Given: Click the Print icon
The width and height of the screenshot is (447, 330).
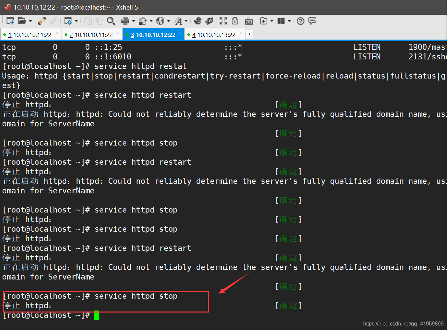Looking at the screenshot, I should pos(125,21).
